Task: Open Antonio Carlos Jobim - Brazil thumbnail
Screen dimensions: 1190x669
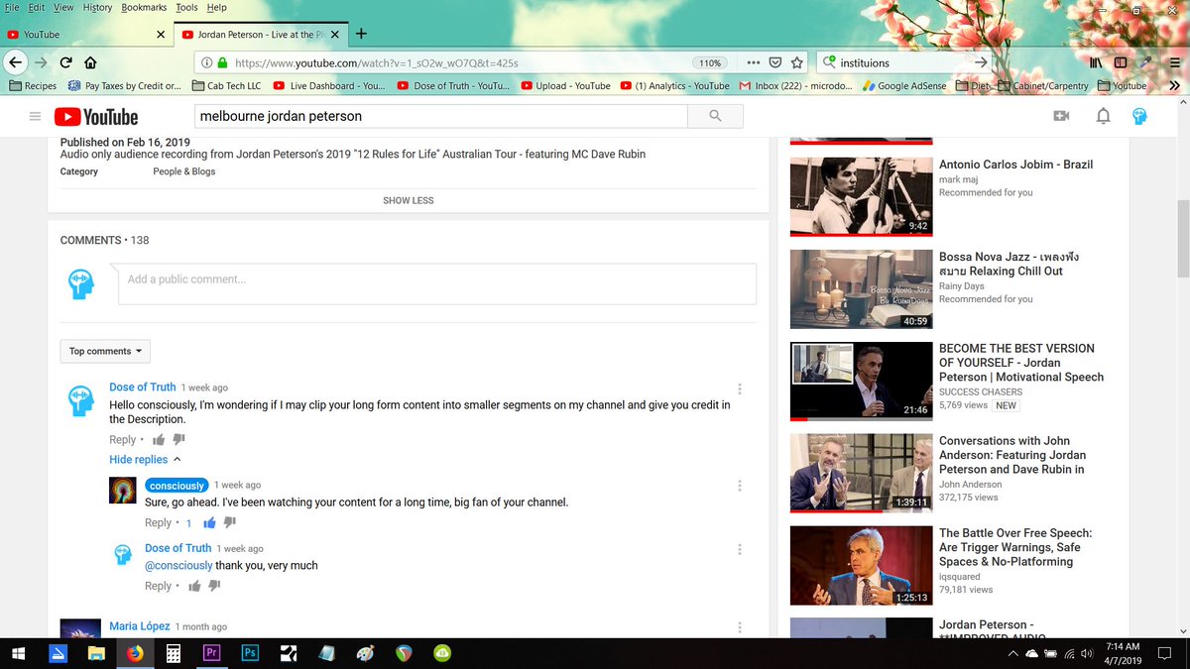Action: click(861, 196)
